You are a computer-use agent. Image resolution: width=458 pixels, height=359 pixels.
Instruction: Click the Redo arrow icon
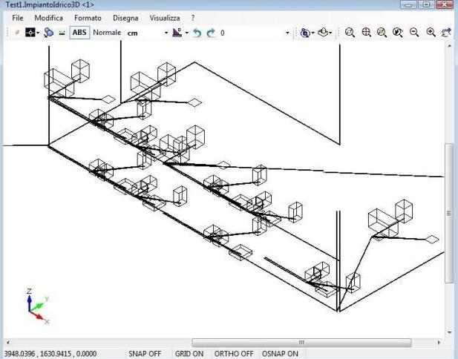click(x=211, y=33)
